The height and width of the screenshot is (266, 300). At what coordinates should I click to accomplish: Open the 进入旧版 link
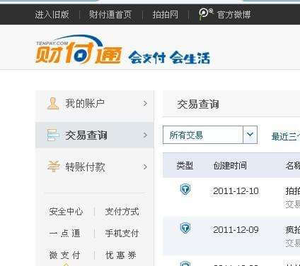(x=52, y=15)
